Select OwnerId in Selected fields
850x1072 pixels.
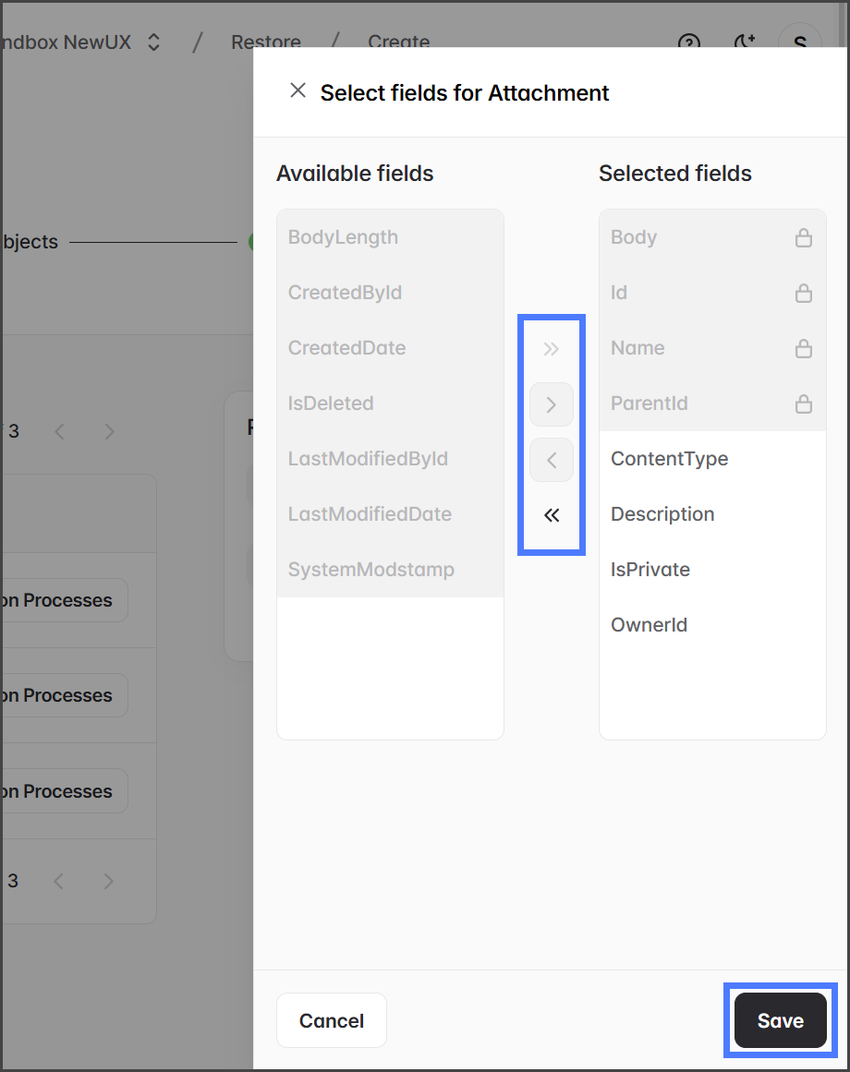click(649, 625)
